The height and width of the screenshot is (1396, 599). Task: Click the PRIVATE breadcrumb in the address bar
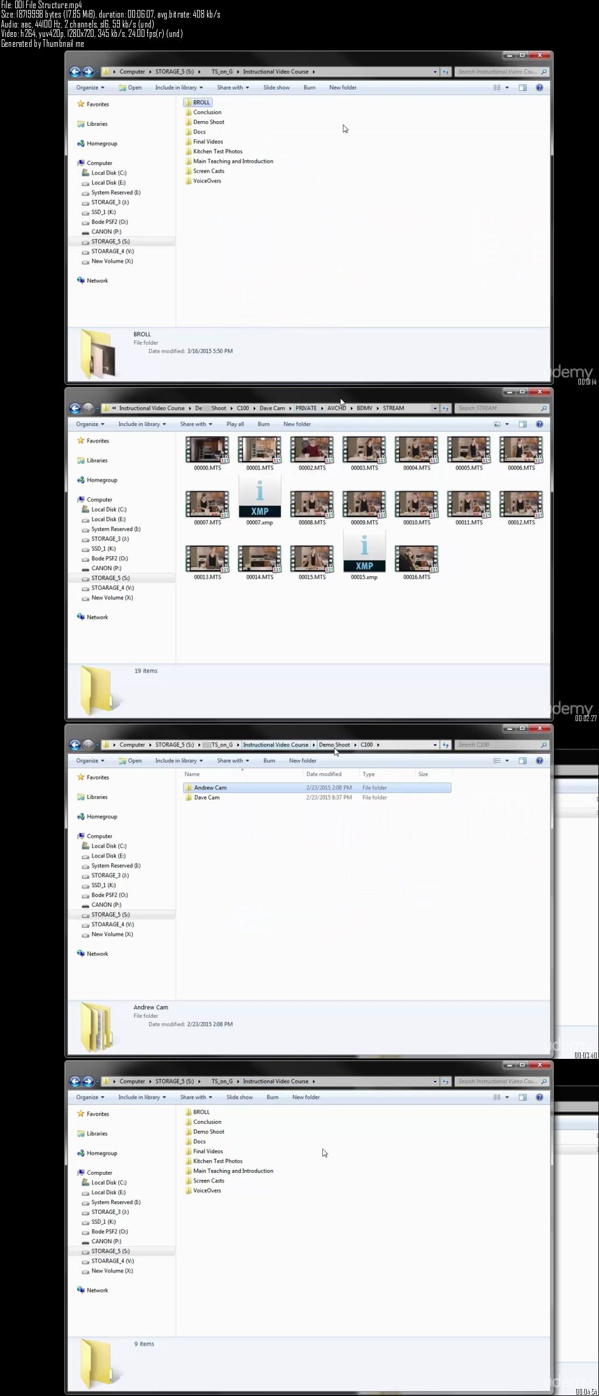306,408
